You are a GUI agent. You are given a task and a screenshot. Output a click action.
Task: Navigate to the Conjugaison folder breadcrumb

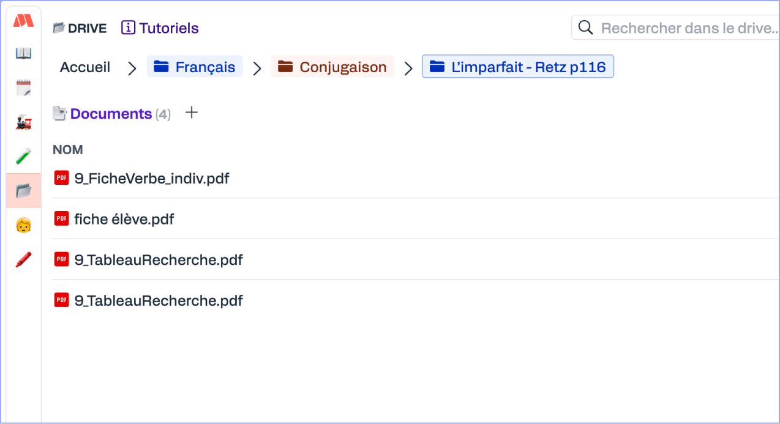pos(332,67)
